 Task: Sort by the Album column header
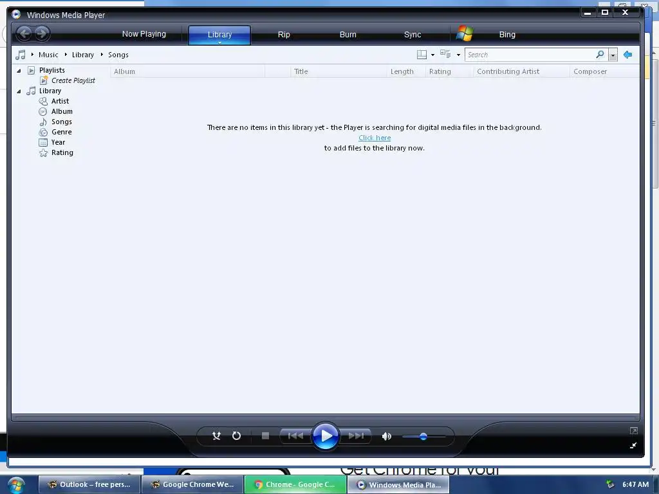187,71
